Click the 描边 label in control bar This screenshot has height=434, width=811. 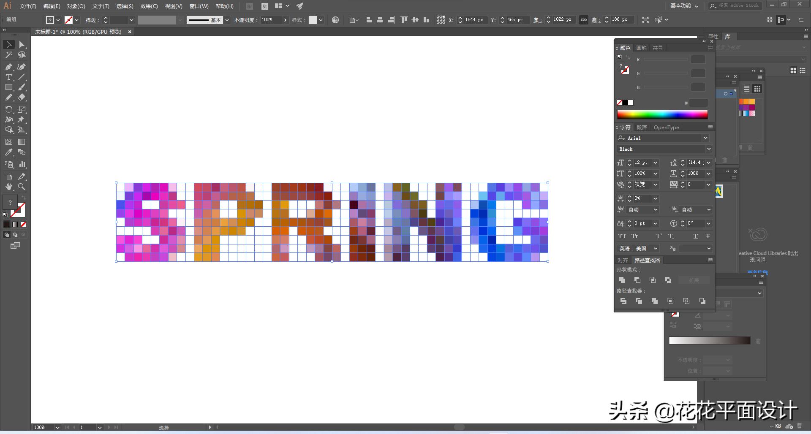[92, 20]
